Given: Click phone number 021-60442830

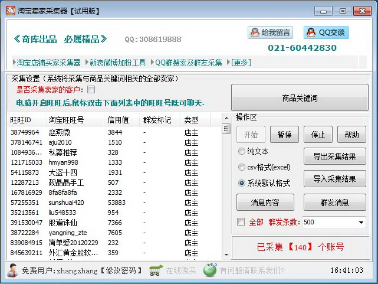Looking at the screenshot, I should [x=302, y=48].
